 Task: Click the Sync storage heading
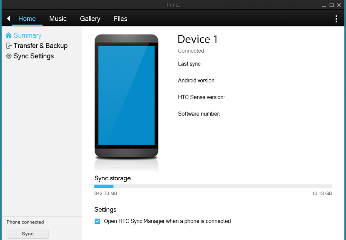pyautogui.click(x=112, y=178)
